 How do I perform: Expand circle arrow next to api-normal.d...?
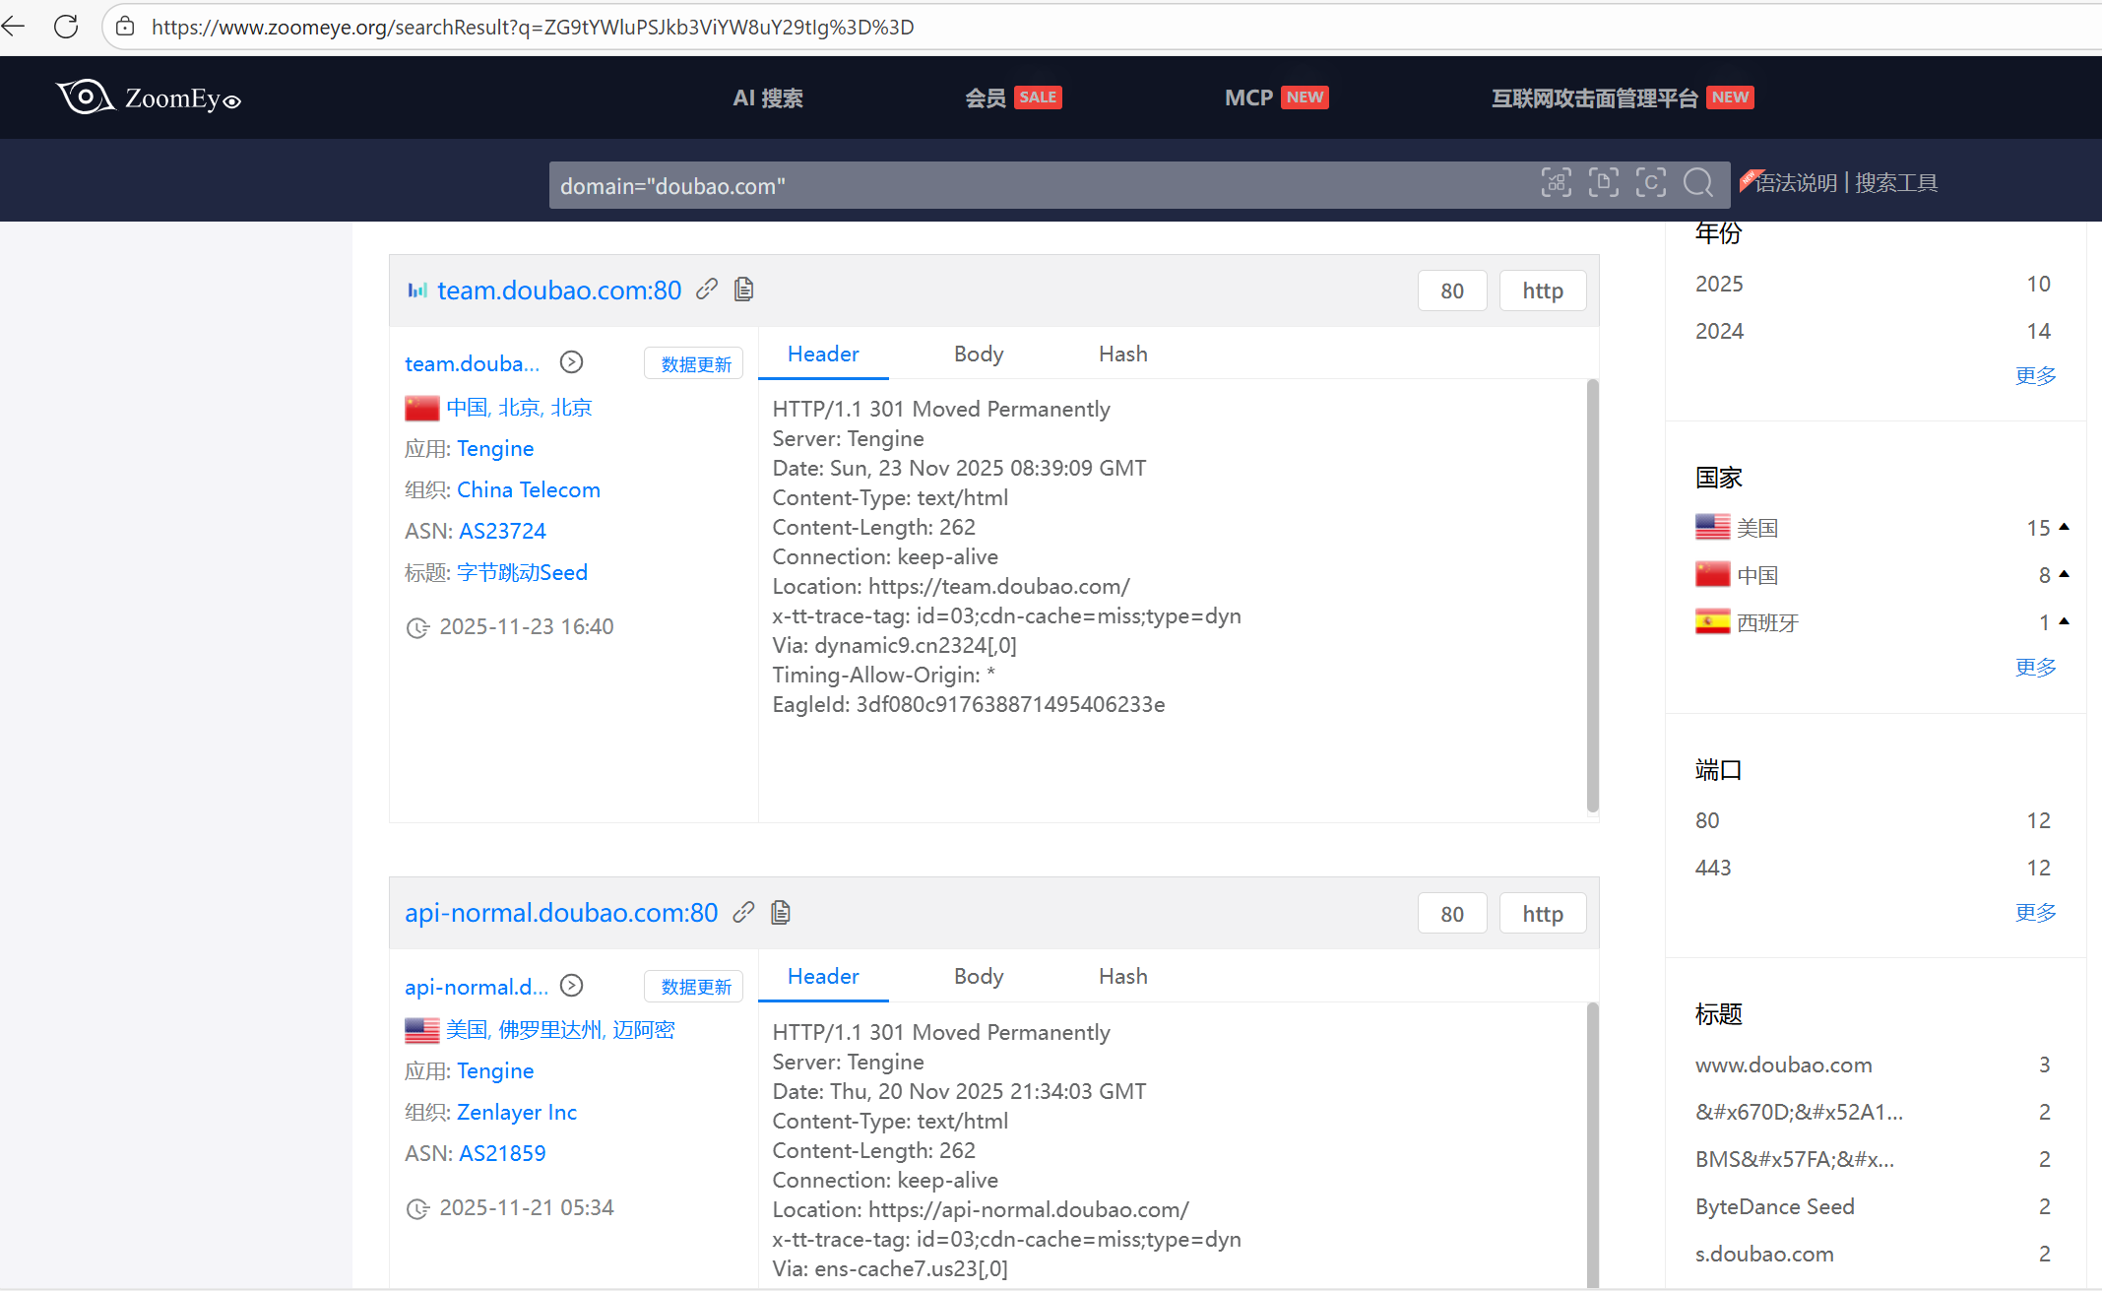pos(571,986)
